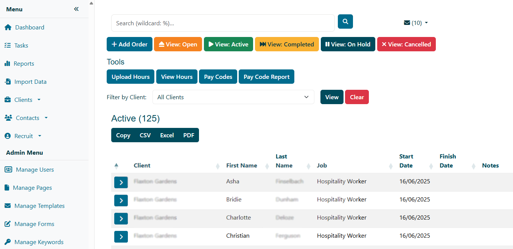Open the View: Cancelled list

point(406,44)
